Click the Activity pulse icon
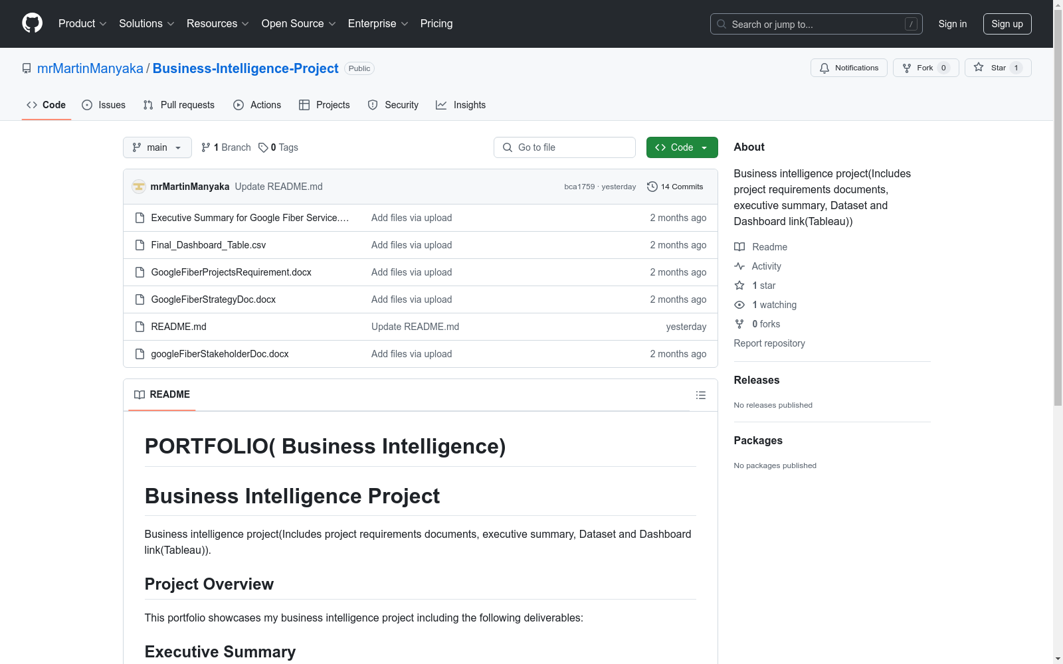 pos(739,266)
